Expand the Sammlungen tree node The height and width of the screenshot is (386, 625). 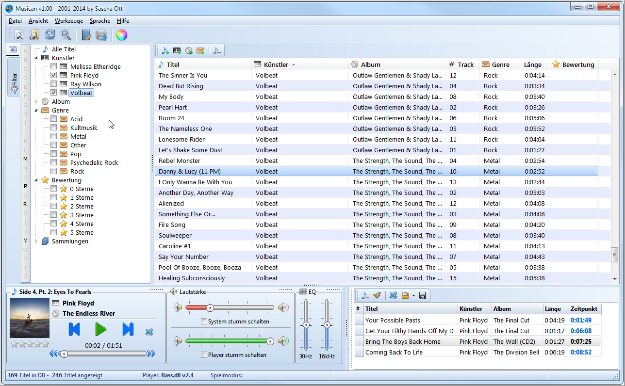pyautogui.click(x=36, y=241)
